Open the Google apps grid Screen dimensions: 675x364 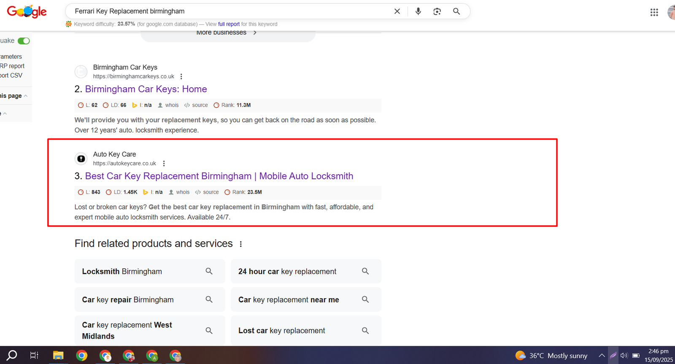pyautogui.click(x=654, y=12)
